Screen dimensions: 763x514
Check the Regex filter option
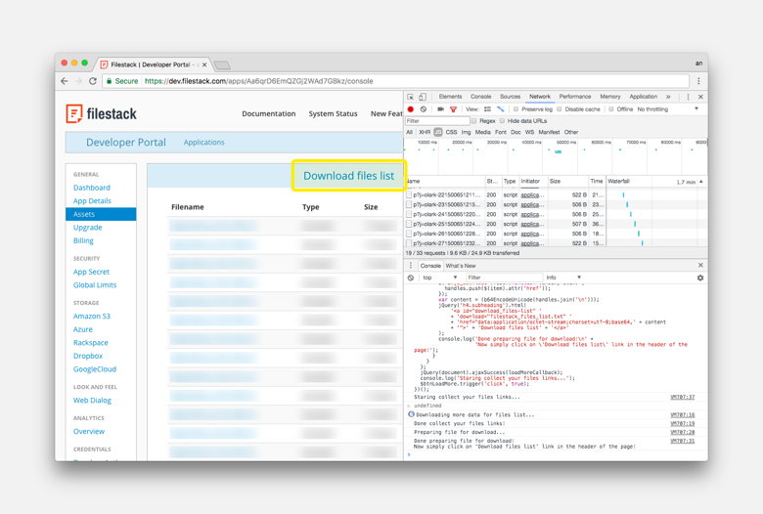pyautogui.click(x=474, y=121)
